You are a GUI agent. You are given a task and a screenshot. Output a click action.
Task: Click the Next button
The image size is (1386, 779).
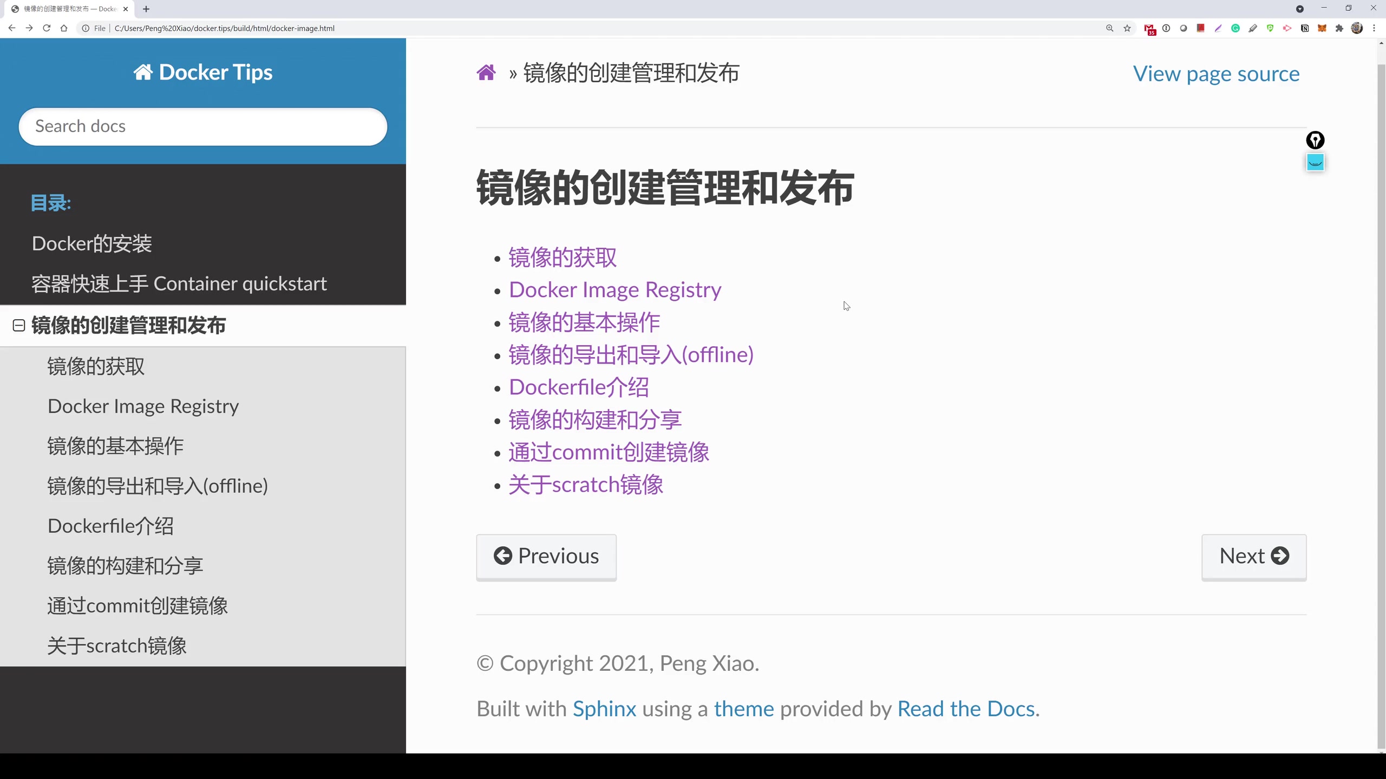tap(1253, 557)
